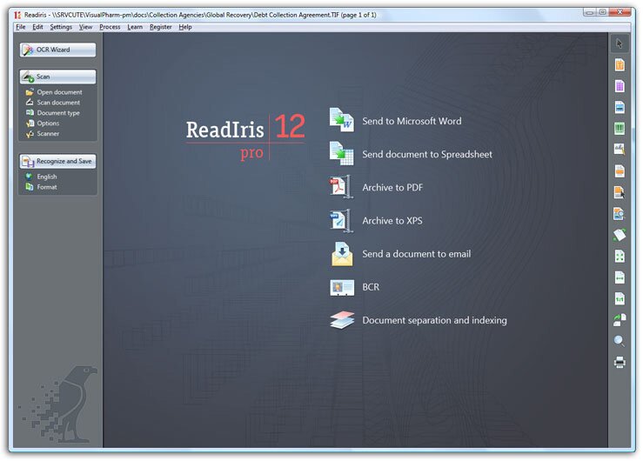Launch the OCR Wizard button

pyautogui.click(x=57, y=50)
